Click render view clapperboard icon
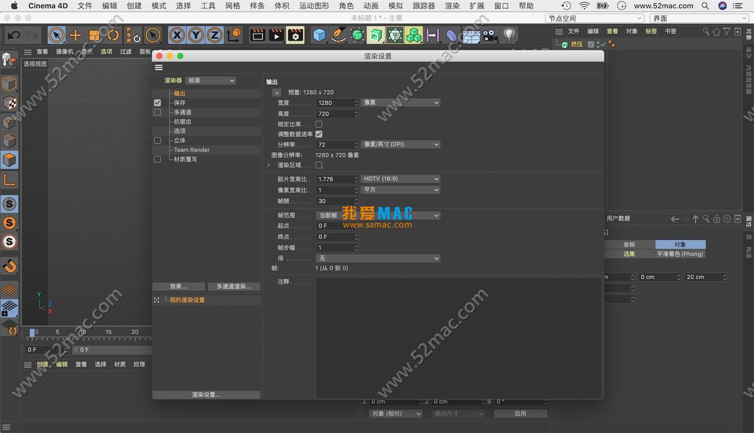This screenshot has width=754, height=433. pyautogui.click(x=258, y=35)
